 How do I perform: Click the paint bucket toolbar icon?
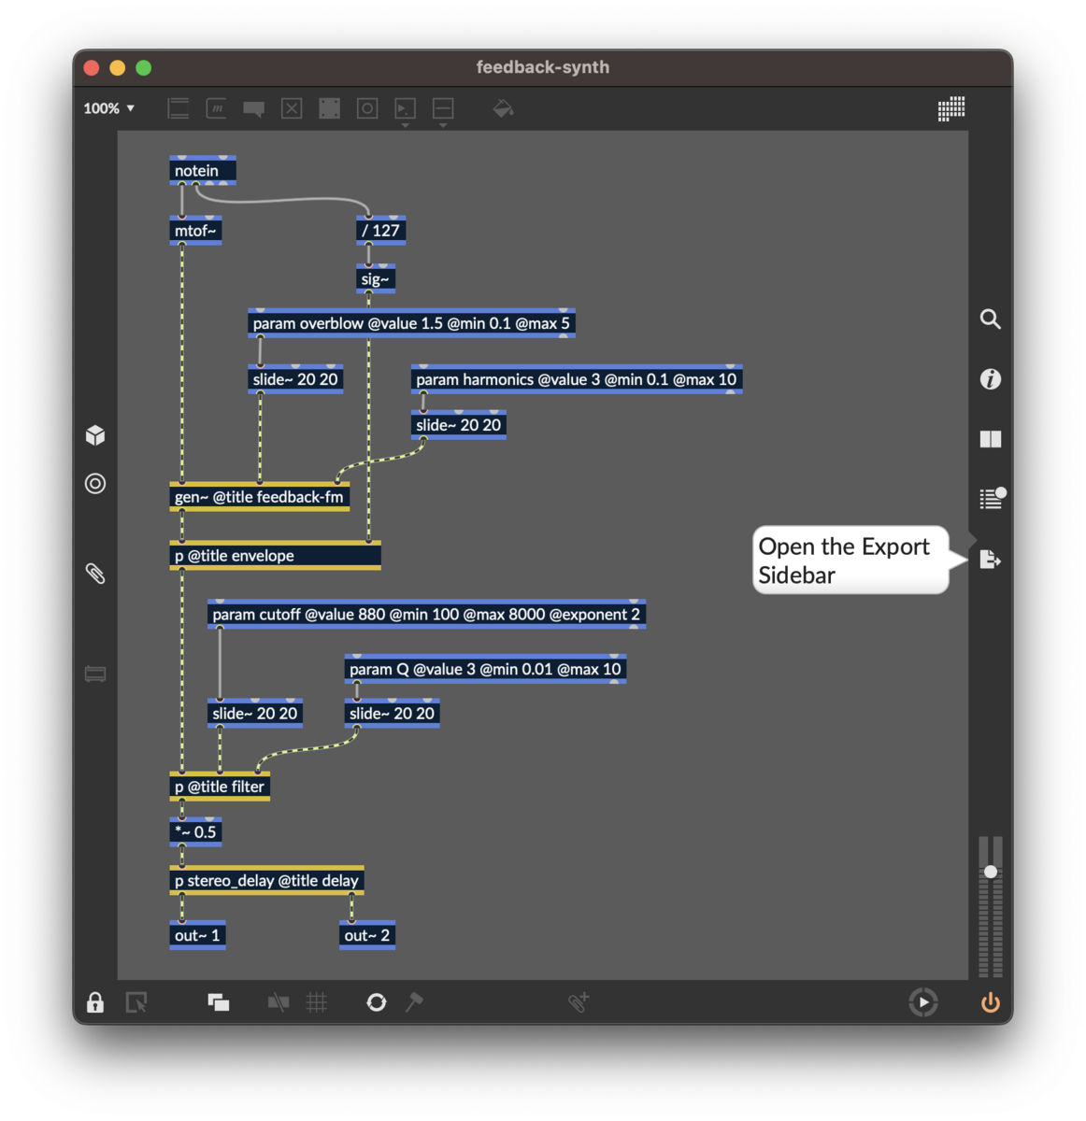click(x=502, y=108)
